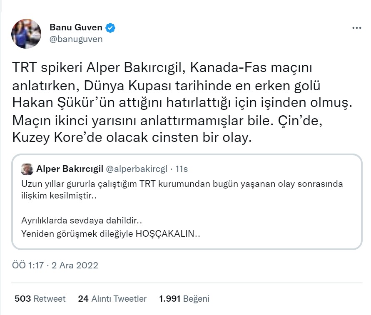Click the @banuguven handle
Viewport: 371px width, 315px height.
click(76, 39)
